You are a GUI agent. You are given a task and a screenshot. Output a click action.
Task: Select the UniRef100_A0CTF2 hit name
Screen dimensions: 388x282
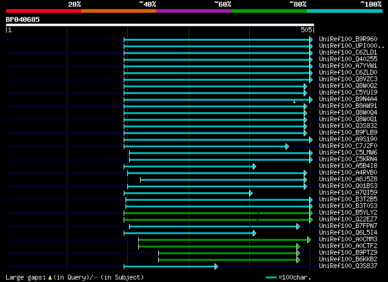tap(348, 246)
